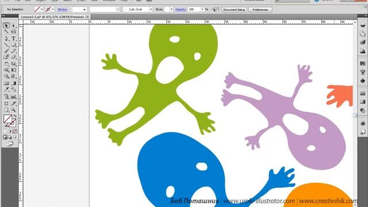Screen dimensions: 368x207
Task: Select the Selection tool (black arrow)
Action: click(x=6, y=25)
